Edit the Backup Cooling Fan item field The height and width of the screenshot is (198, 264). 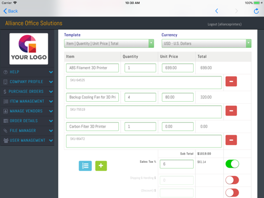pyautogui.click(x=92, y=97)
